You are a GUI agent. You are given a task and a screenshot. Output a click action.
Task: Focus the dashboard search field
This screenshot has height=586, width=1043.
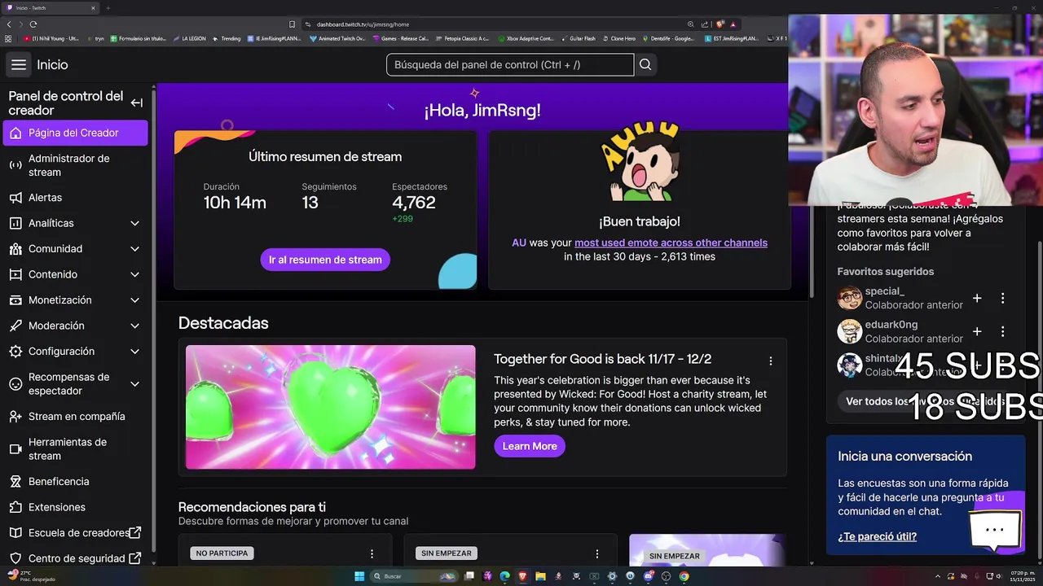[510, 65]
